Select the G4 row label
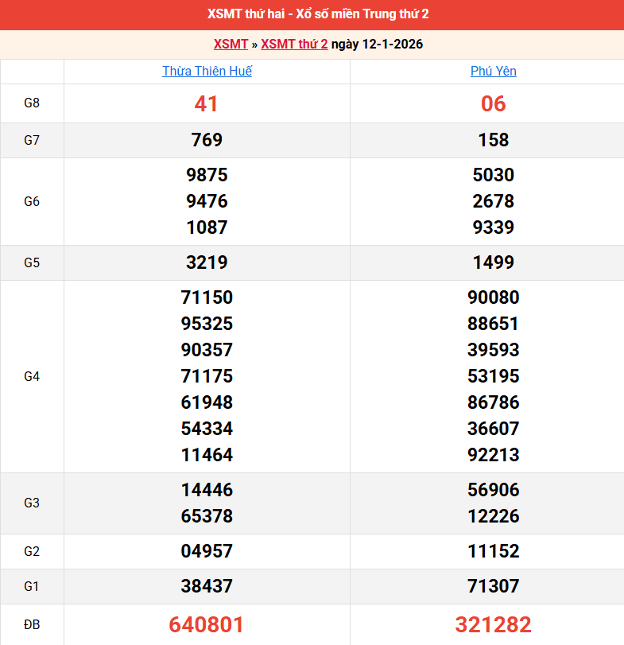 (x=32, y=376)
